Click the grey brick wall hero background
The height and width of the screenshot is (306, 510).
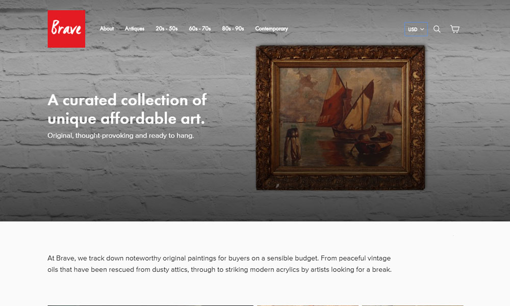pos(130,182)
